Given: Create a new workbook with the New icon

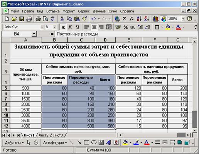Looking at the screenshot, I should pyautogui.click(x=7, y=19).
